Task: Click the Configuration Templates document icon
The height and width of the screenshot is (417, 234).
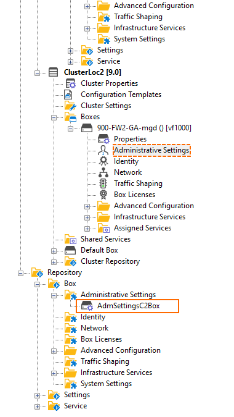Action: [68, 95]
